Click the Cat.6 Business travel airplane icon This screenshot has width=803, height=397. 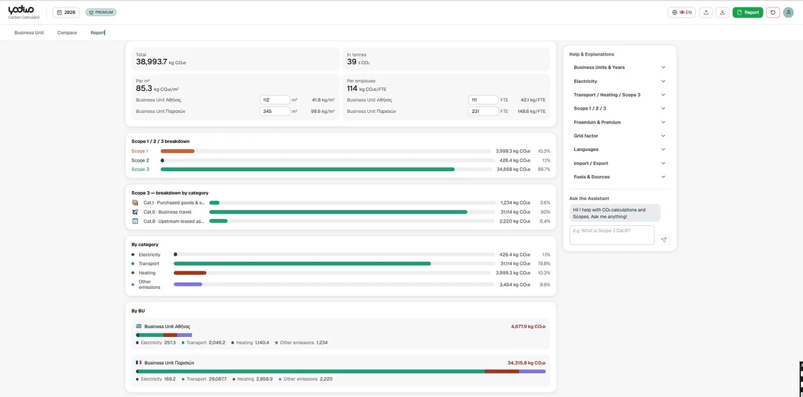(135, 212)
